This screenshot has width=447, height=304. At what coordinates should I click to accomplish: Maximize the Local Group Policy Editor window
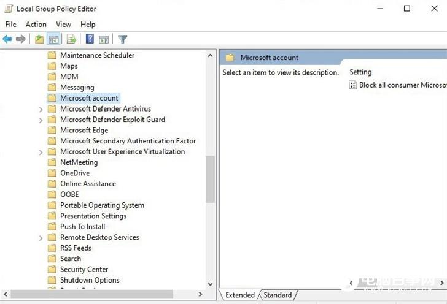(407, 9)
